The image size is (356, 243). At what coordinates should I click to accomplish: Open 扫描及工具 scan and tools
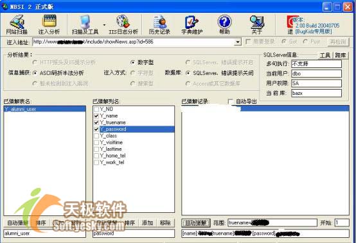85,25
